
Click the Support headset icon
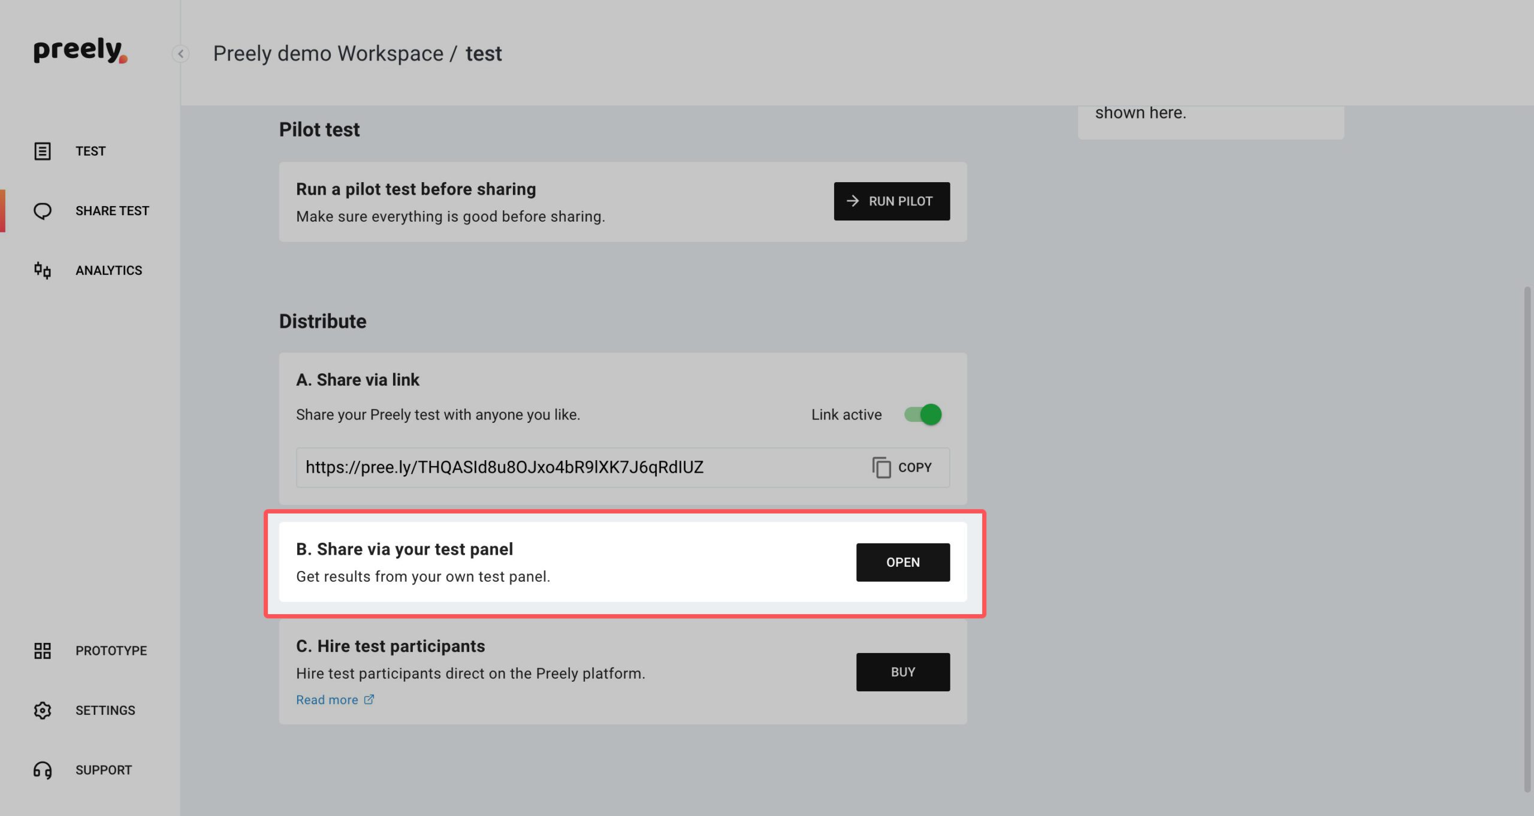pos(42,770)
